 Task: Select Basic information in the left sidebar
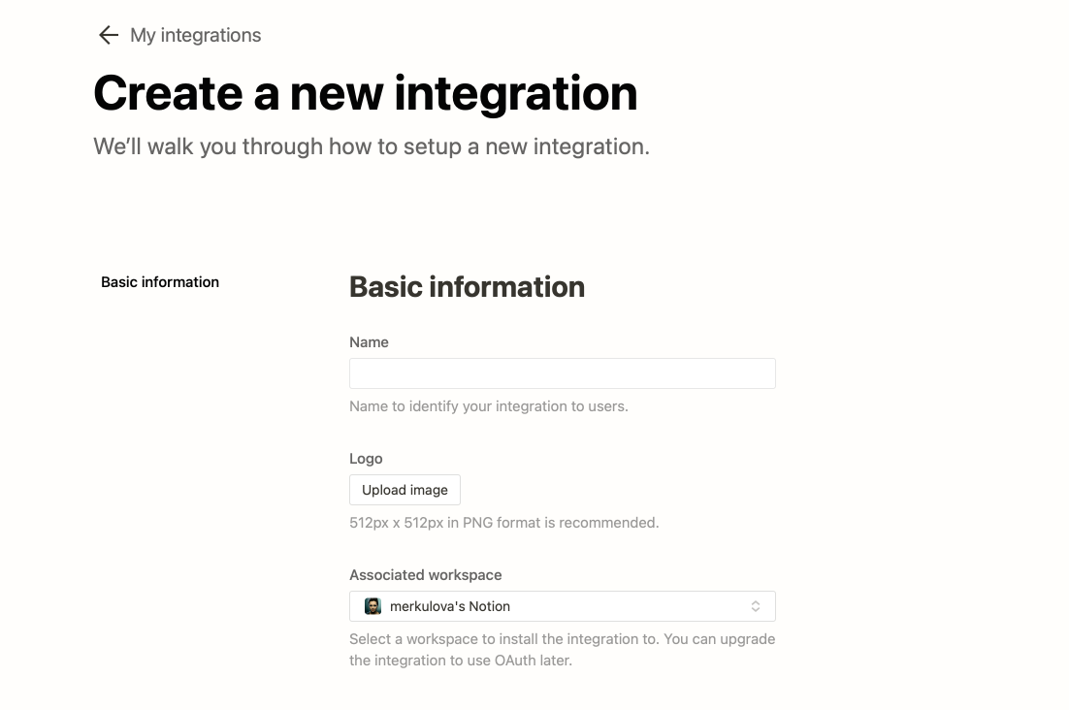(x=160, y=282)
